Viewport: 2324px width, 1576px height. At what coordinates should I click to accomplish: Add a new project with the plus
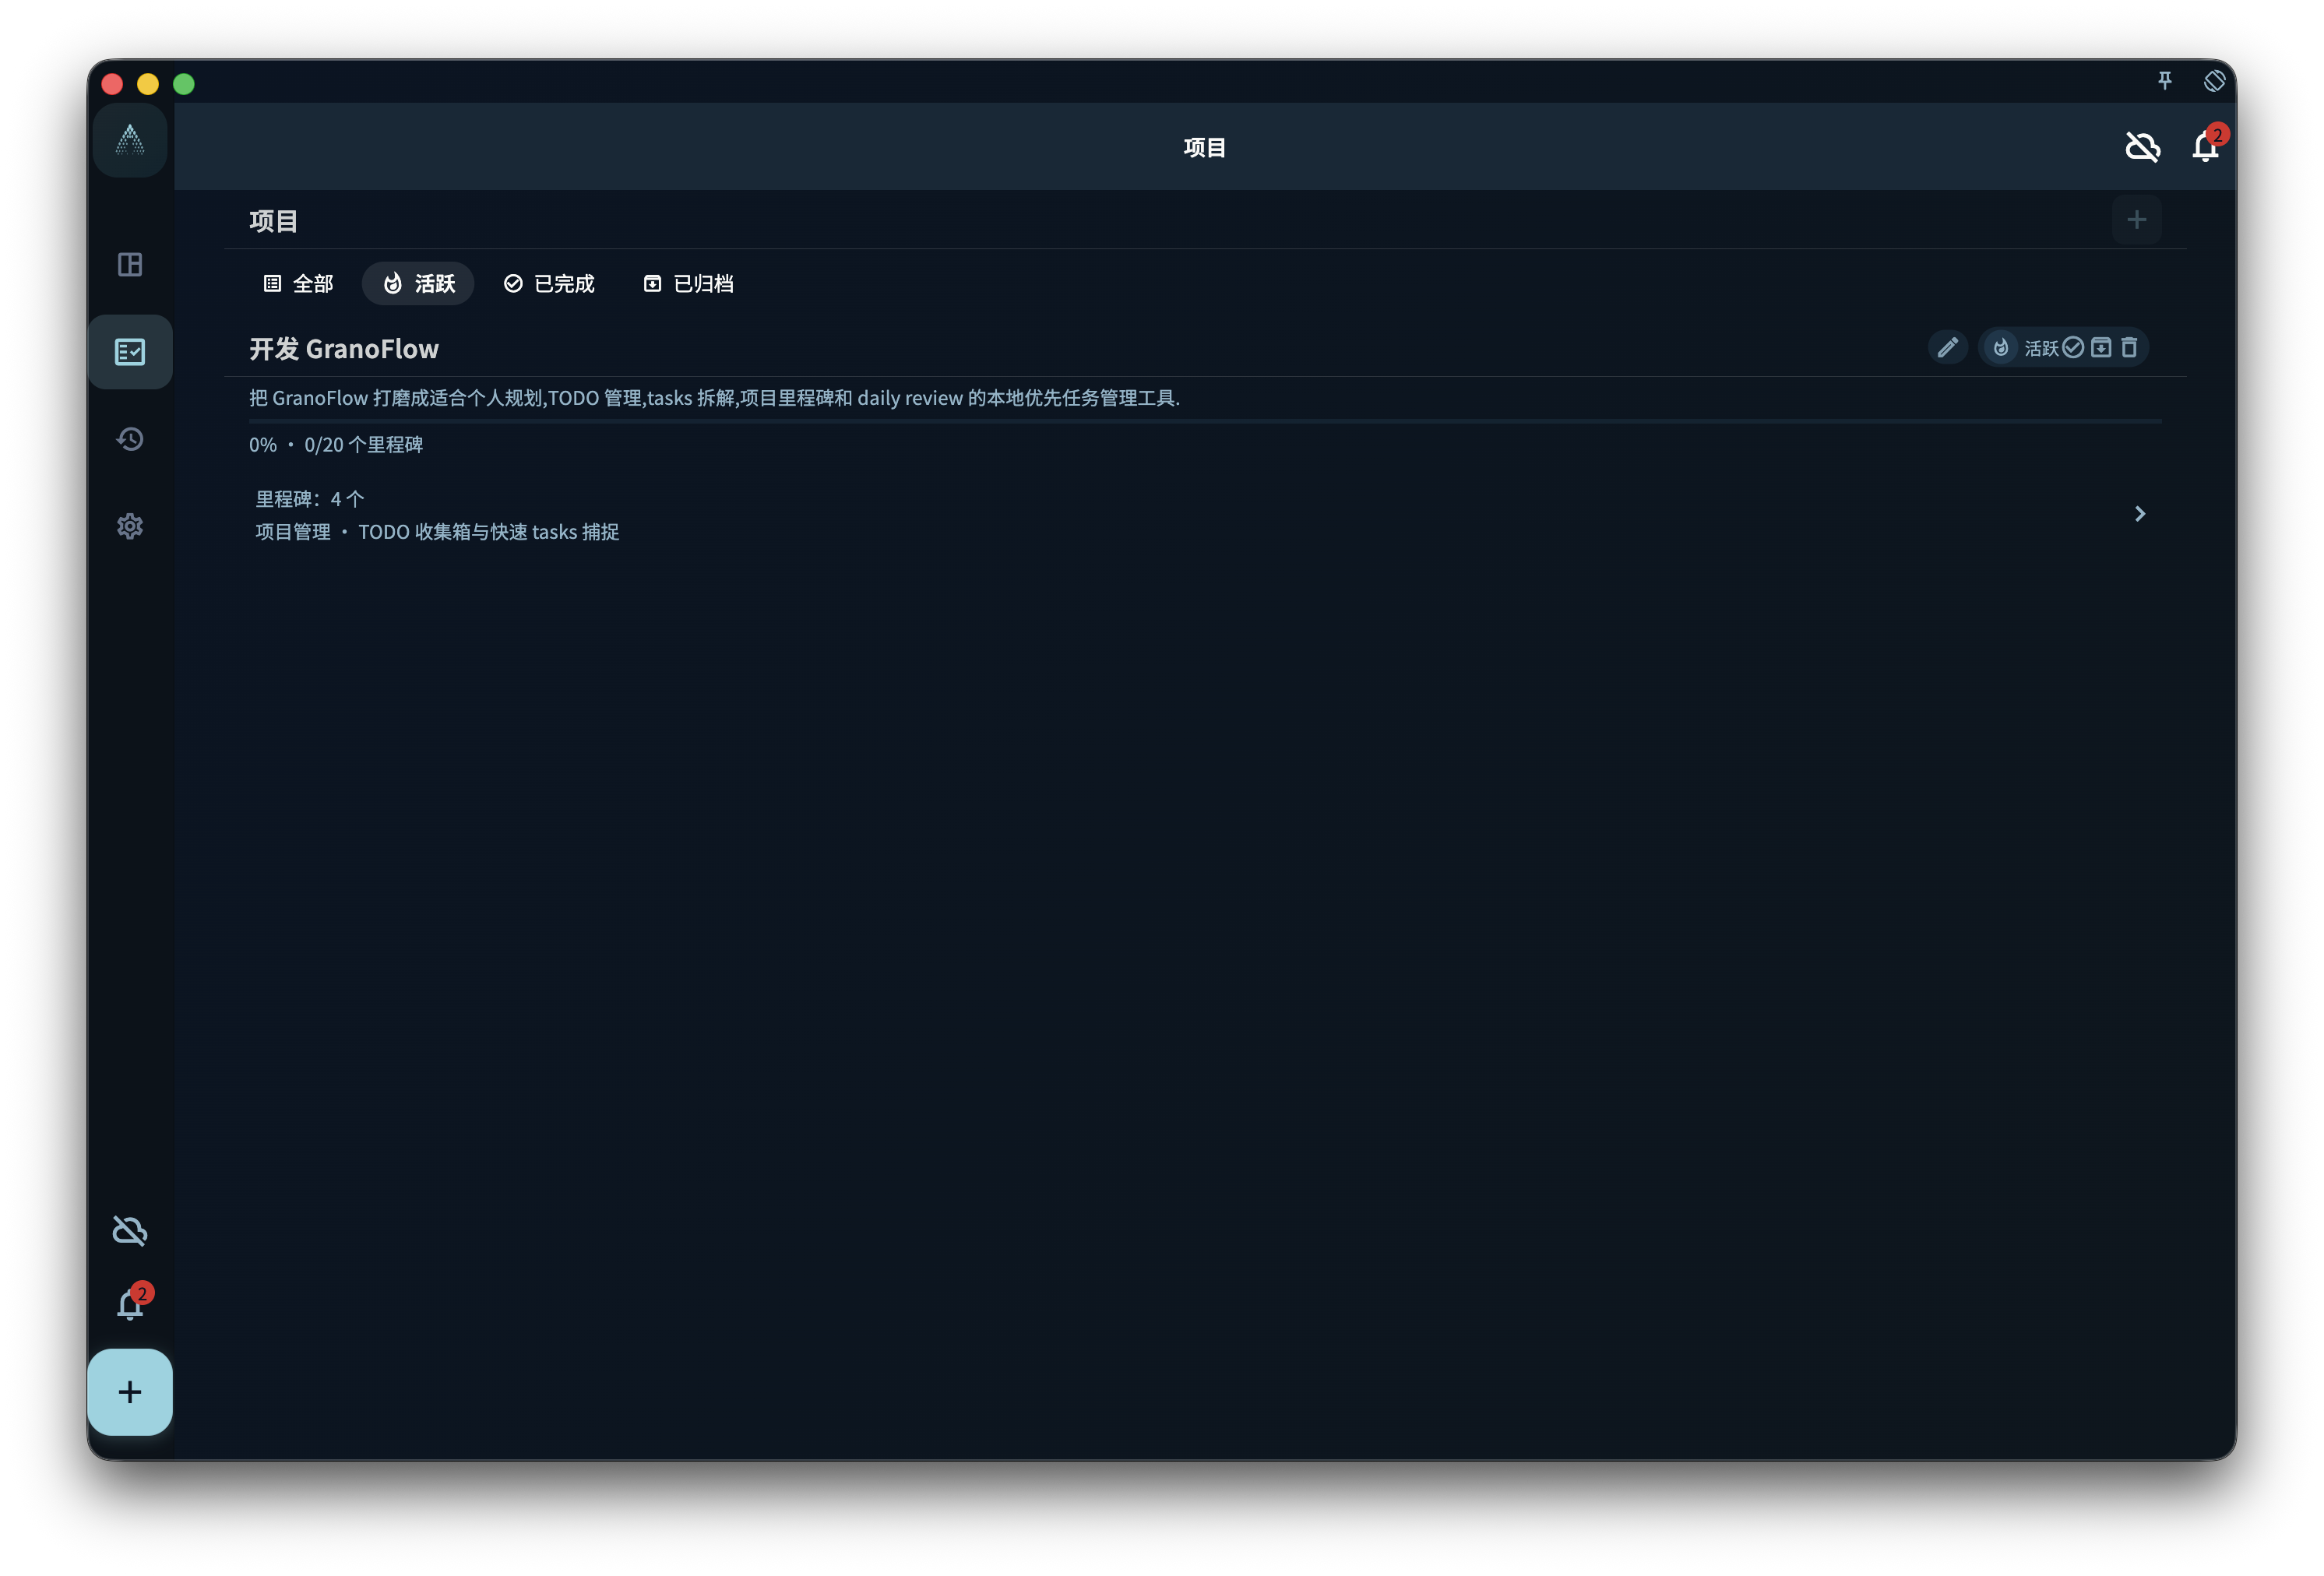click(2136, 220)
